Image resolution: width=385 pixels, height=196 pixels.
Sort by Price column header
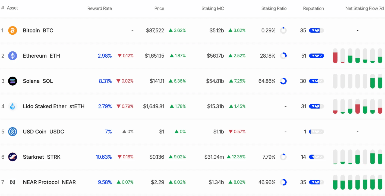159,8
